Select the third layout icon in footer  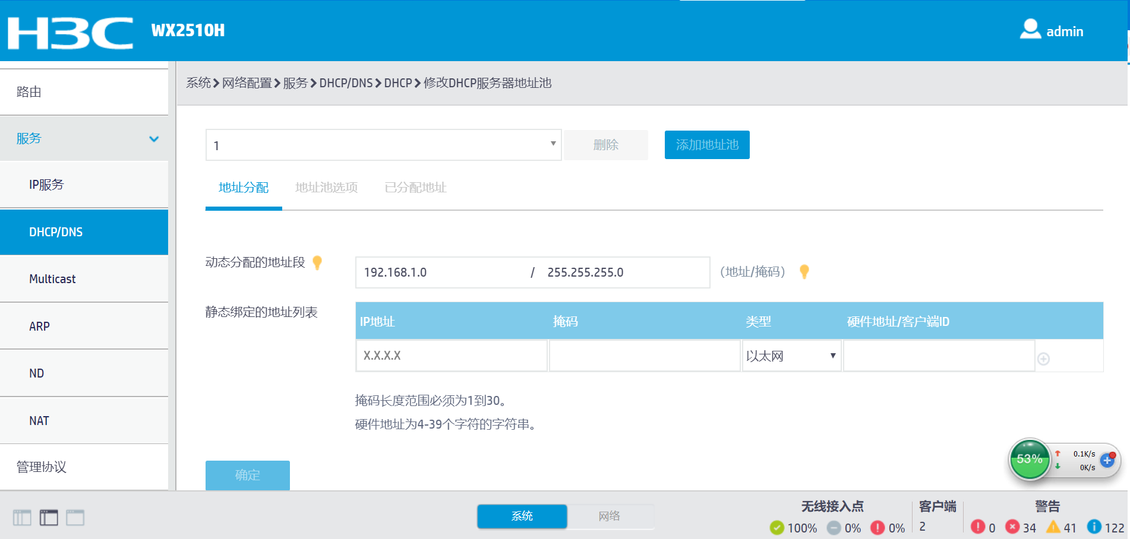pos(75,518)
